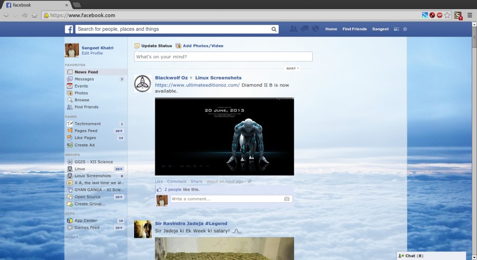Click browser back arrow
The height and width of the screenshot is (260, 477).
point(6,15)
